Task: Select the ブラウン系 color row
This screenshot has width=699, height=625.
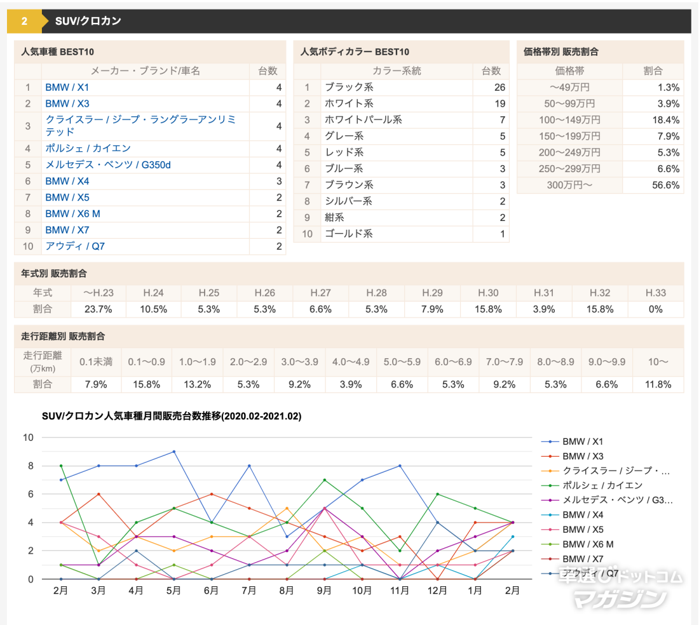Action: click(401, 185)
